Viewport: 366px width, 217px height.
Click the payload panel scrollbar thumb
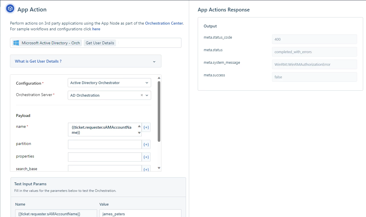[x=159, y=111]
